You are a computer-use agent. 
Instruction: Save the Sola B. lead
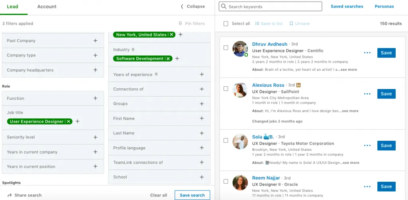(x=386, y=146)
